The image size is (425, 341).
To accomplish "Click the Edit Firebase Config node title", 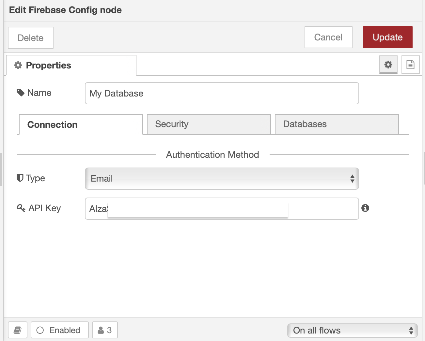I will click(65, 10).
